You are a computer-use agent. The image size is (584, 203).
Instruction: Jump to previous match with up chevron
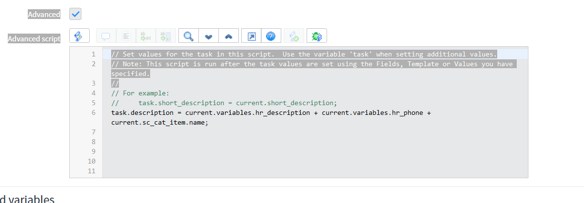pos(228,36)
